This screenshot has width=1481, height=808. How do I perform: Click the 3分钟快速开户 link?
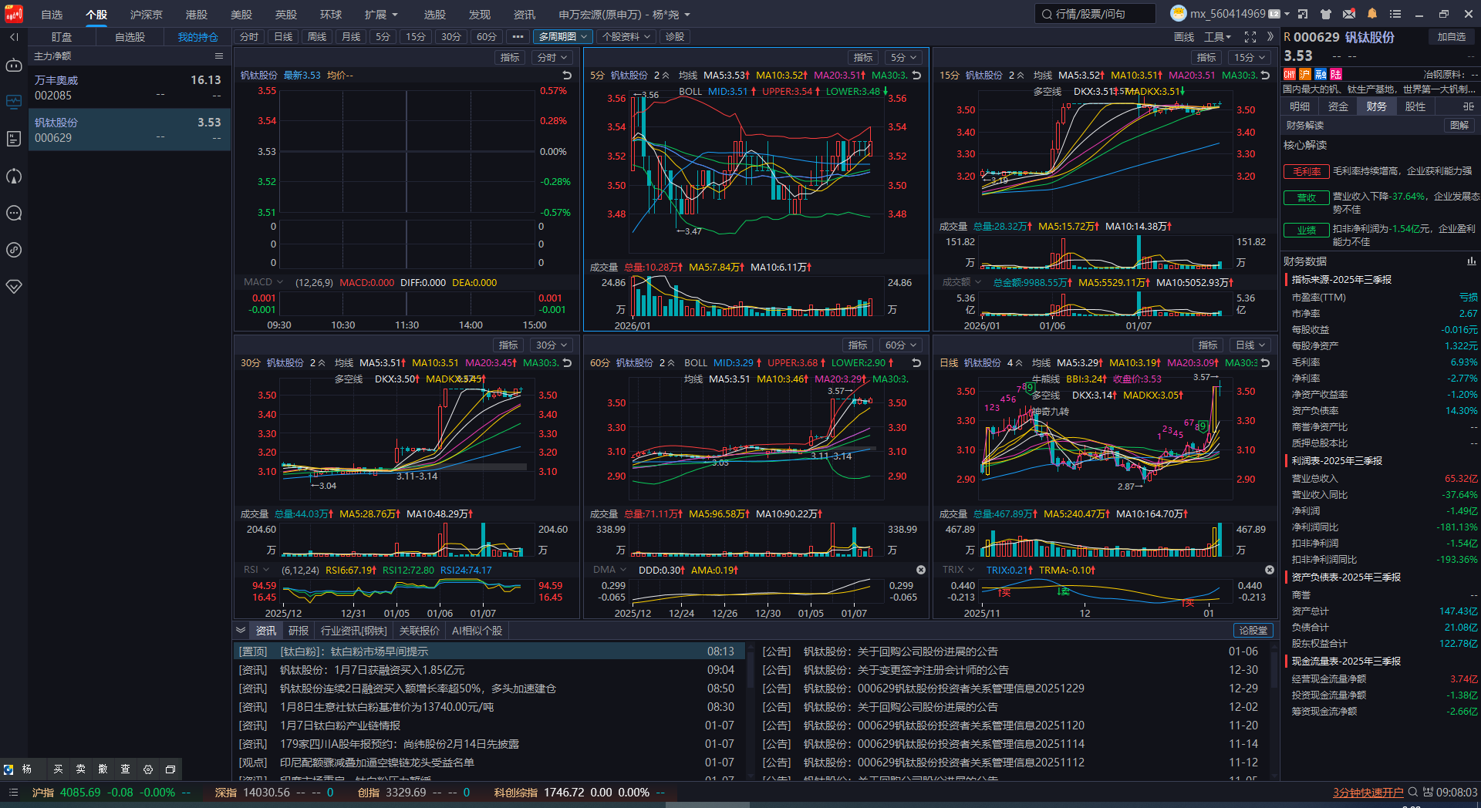click(x=1368, y=793)
